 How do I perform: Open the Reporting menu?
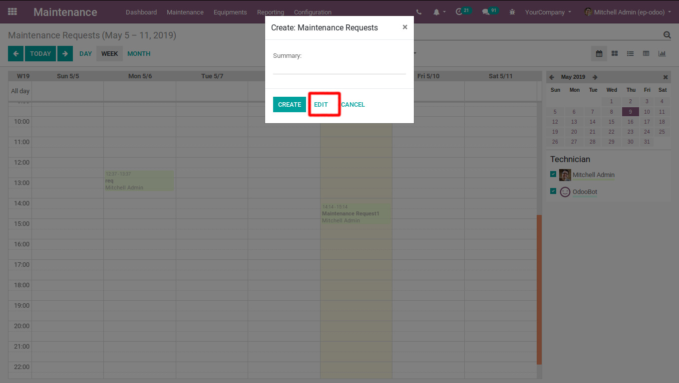(x=271, y=12)
